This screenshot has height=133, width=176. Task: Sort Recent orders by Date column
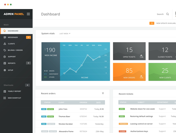point(98,102)
